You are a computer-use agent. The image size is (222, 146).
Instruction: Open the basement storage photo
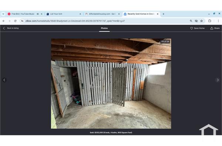(111, 84)
